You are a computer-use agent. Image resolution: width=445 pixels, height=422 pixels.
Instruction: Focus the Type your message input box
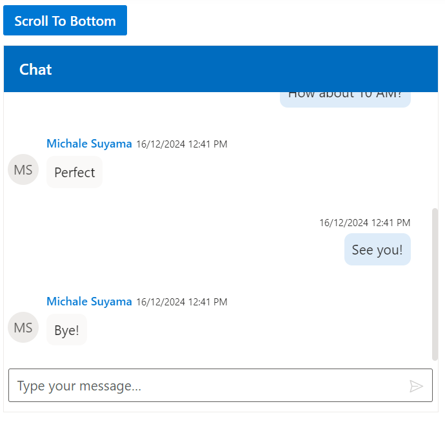(206, 386)
